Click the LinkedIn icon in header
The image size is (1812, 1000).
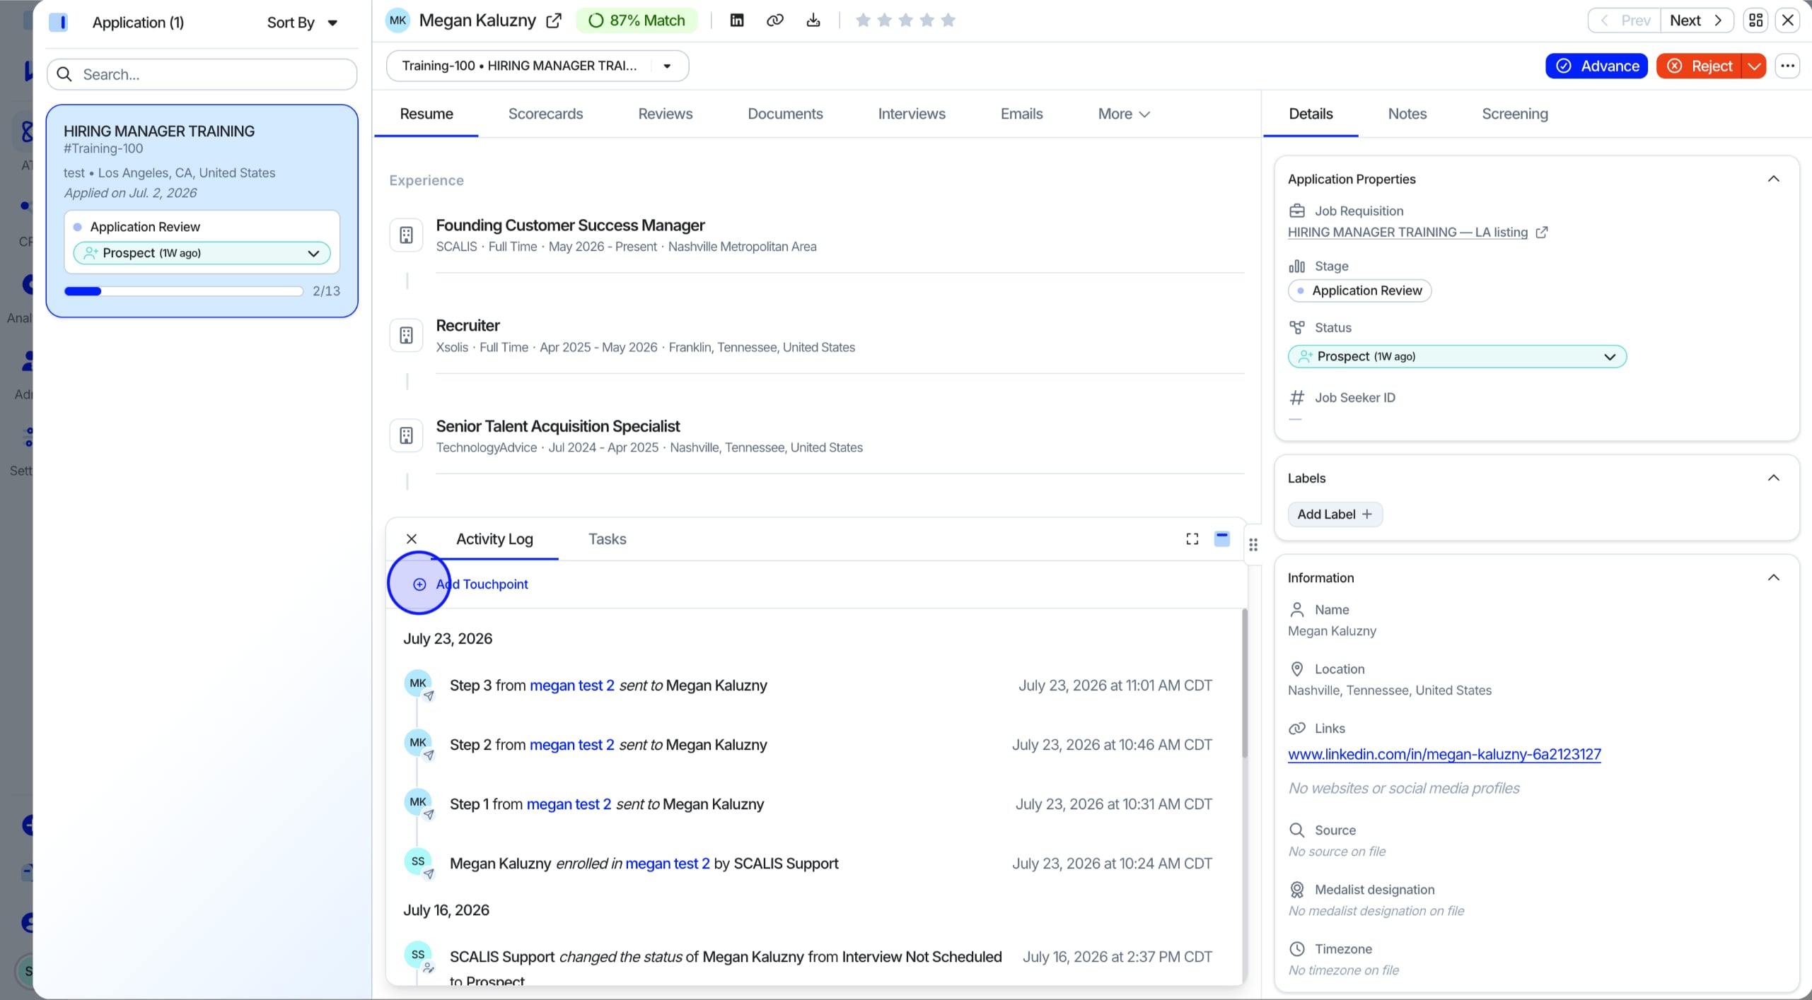point(736,20)
